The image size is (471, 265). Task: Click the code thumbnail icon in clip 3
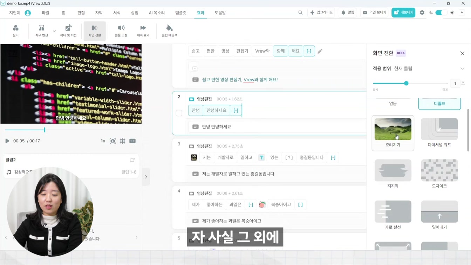pyautogui.click(x=194, y=157)
